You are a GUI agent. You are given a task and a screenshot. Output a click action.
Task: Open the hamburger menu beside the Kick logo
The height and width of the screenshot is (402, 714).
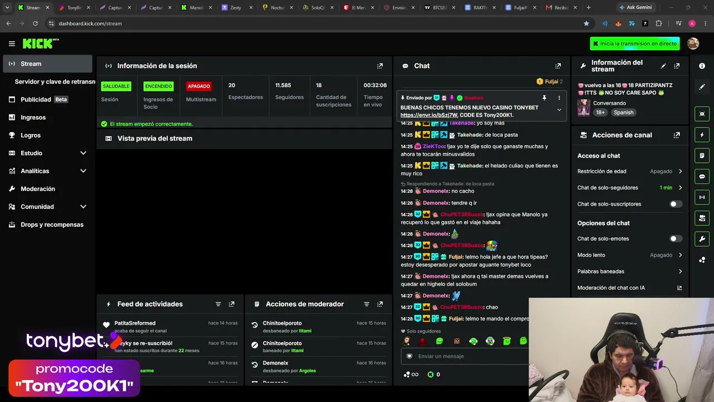click(12, 44)
